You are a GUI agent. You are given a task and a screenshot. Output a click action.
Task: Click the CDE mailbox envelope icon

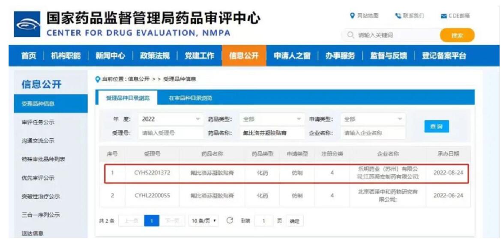point(443,16)
